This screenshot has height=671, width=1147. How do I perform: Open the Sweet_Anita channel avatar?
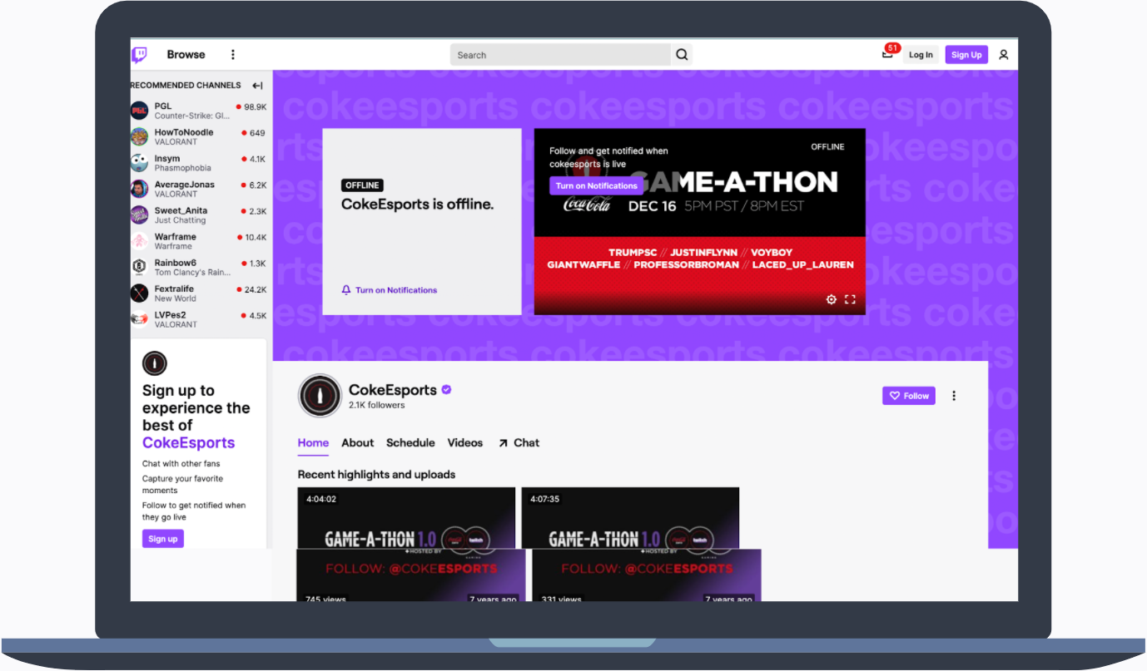[x=139, y=215]
